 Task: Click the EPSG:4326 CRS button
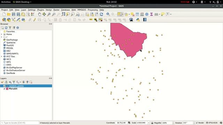212,123
